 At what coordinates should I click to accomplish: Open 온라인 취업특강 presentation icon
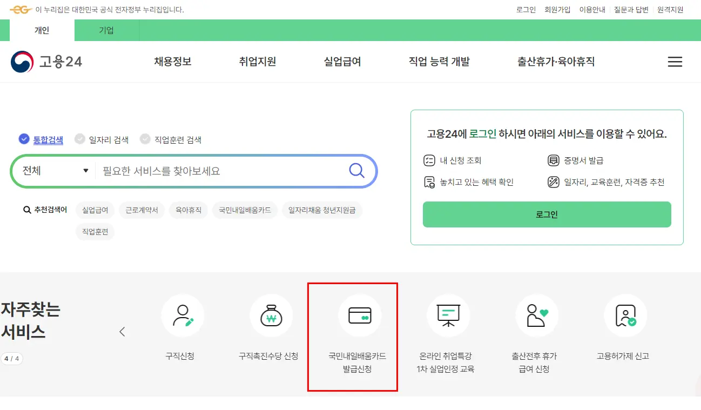pos(448,316)
